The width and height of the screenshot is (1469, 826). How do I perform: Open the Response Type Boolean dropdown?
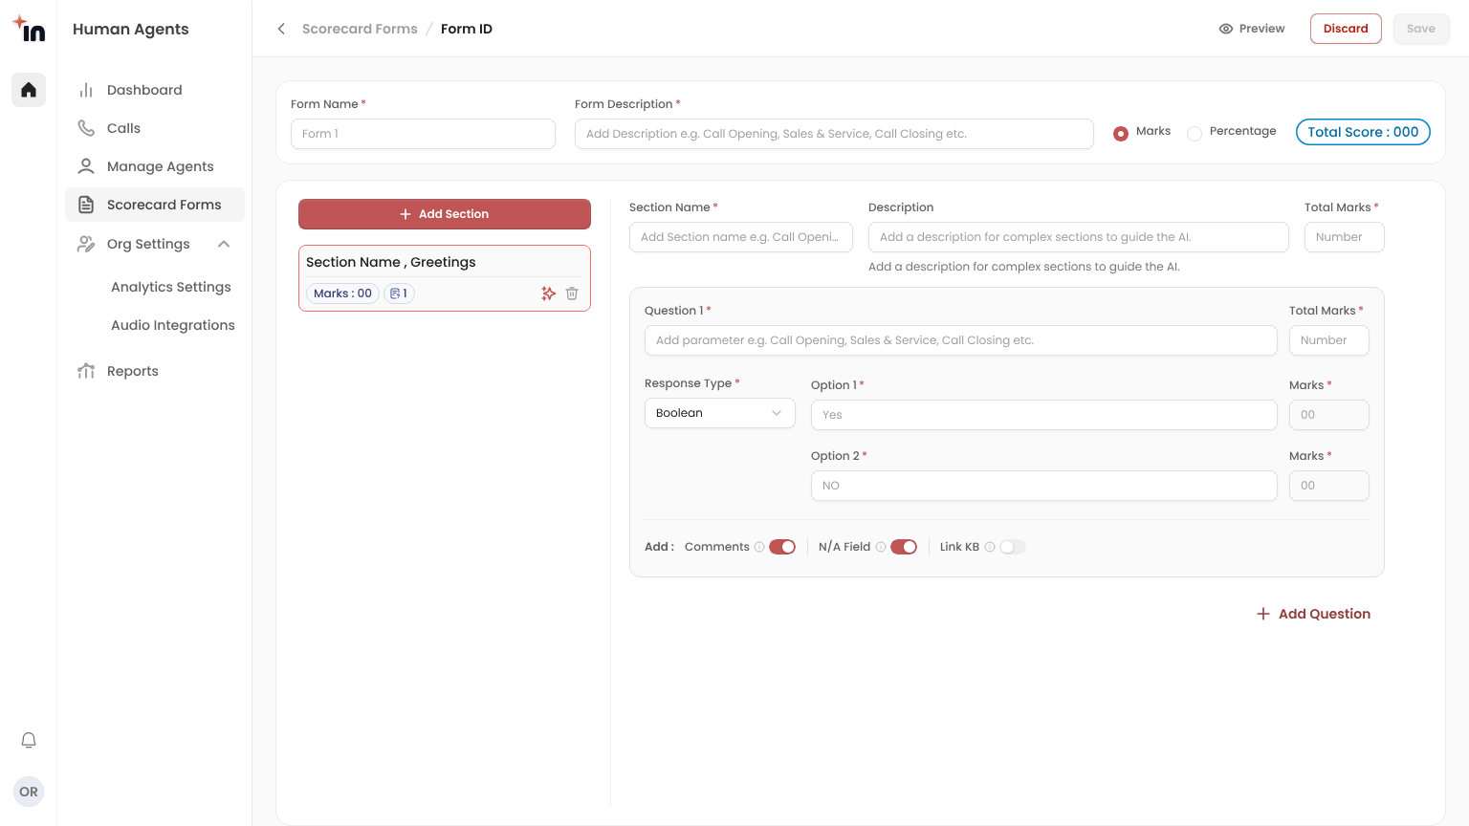coord(720,413)
